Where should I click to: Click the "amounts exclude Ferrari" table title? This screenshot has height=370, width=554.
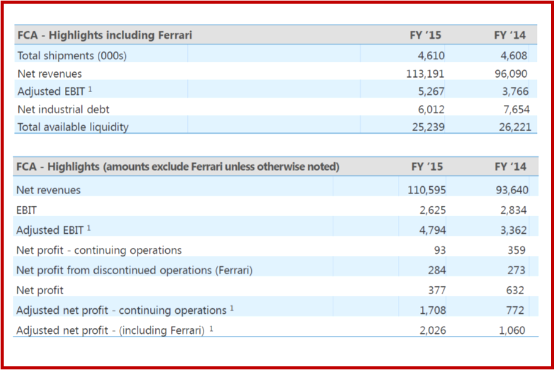click(x=178, y=167)
